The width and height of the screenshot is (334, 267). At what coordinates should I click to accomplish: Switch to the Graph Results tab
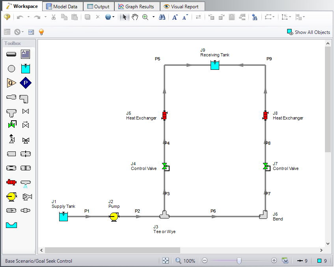click(137, 6)
